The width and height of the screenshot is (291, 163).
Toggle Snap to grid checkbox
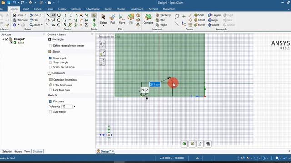point(50,58)
